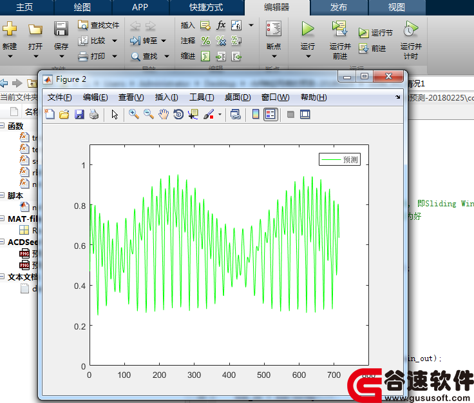Open the Find (查找) dropdown arrow
The height and width of the screenshot is (403, 474).
167,56
